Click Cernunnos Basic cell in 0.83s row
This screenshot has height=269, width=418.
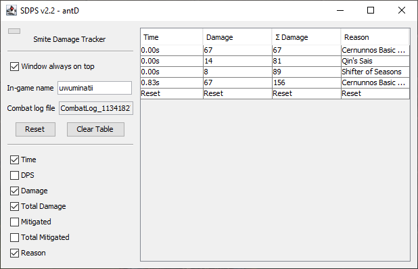375,82
